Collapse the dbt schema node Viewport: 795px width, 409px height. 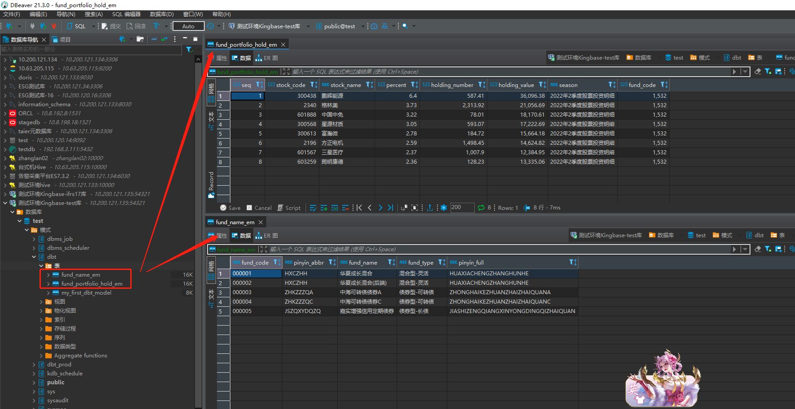(34, 257)
